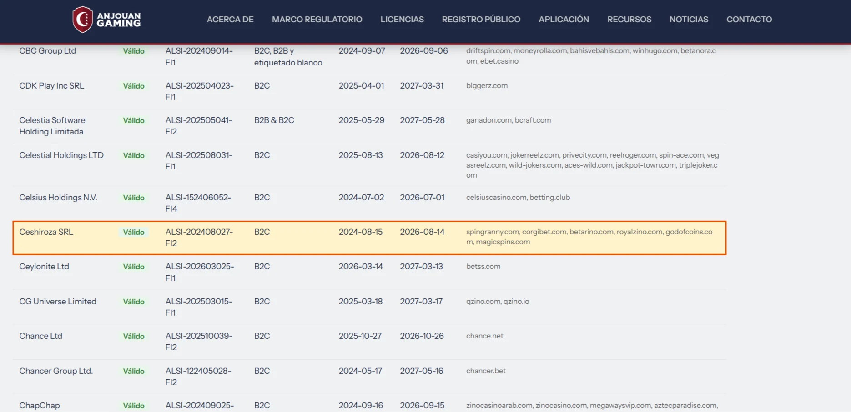Select the ganadon.com, bcraft.com domains
The height and width of the screenshot is (412, 851).
tap(509, 120)
